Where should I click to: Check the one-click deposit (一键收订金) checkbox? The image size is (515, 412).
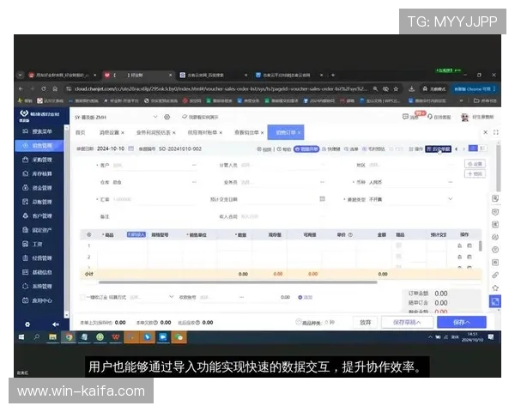[x=82, y=297]
